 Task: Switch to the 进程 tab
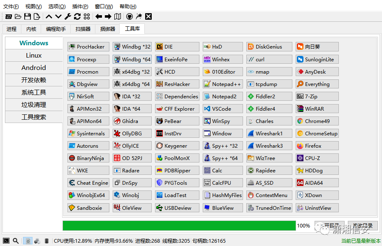(x=12, y=29)
